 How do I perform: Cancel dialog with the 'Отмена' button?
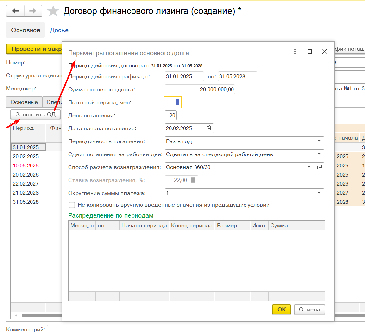click(x=309, y=309)
